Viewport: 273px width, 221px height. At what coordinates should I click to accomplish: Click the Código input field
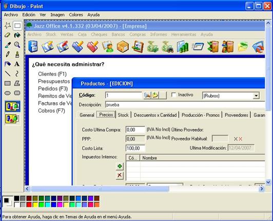(124, 96)
